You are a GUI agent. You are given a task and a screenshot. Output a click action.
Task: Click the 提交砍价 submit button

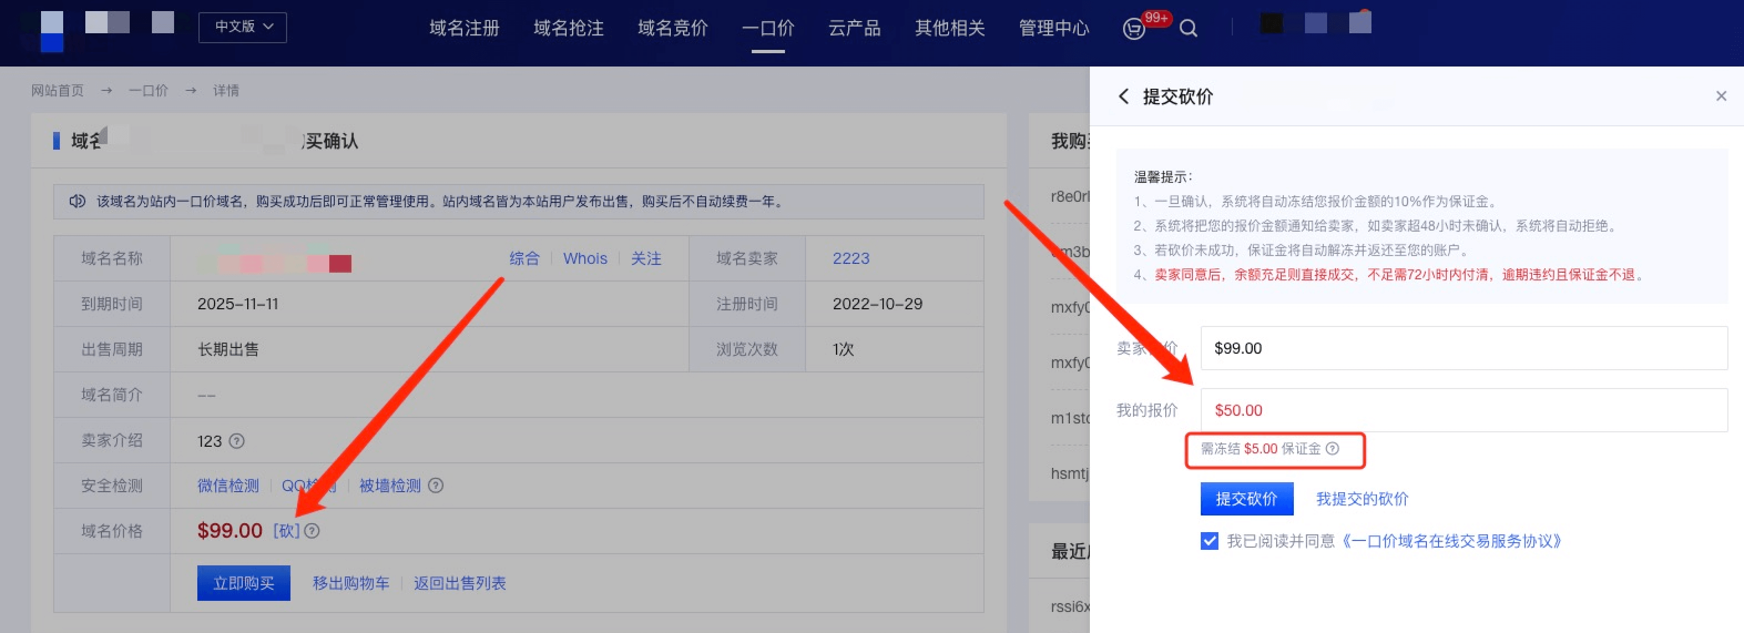point(1246,499)
